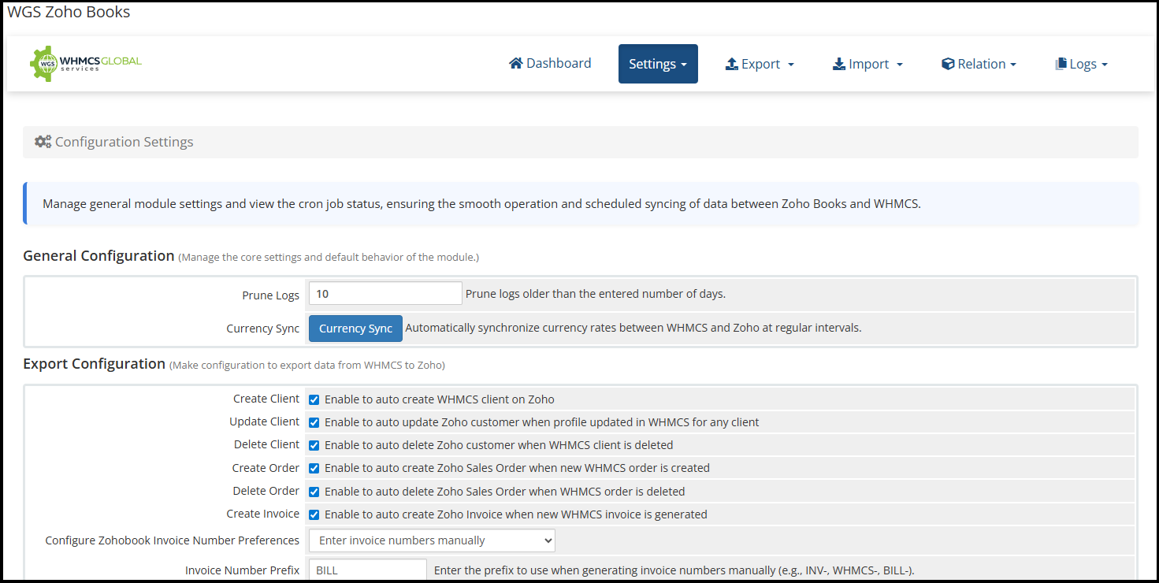Click the Import download icon
The width and height of the screenshot is (1159, 583).
pos(838,65)
